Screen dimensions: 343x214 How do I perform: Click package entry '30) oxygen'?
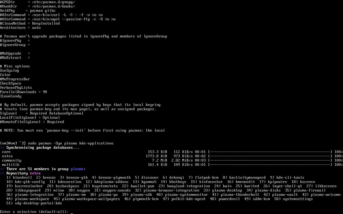click(x=79, y=190)
